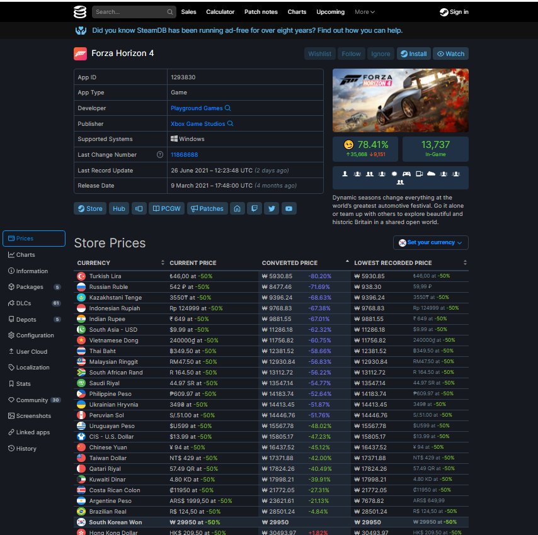The image size is (538, 535).
Task: Click the achievements starburst category icon
Action: click(x=394, y=174)
